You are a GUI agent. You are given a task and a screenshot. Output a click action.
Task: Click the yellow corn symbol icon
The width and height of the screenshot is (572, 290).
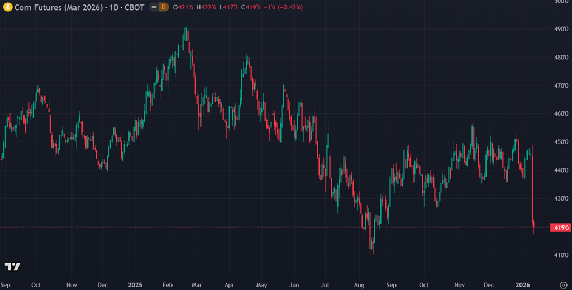pyautogui.click(x=7, y=7)
